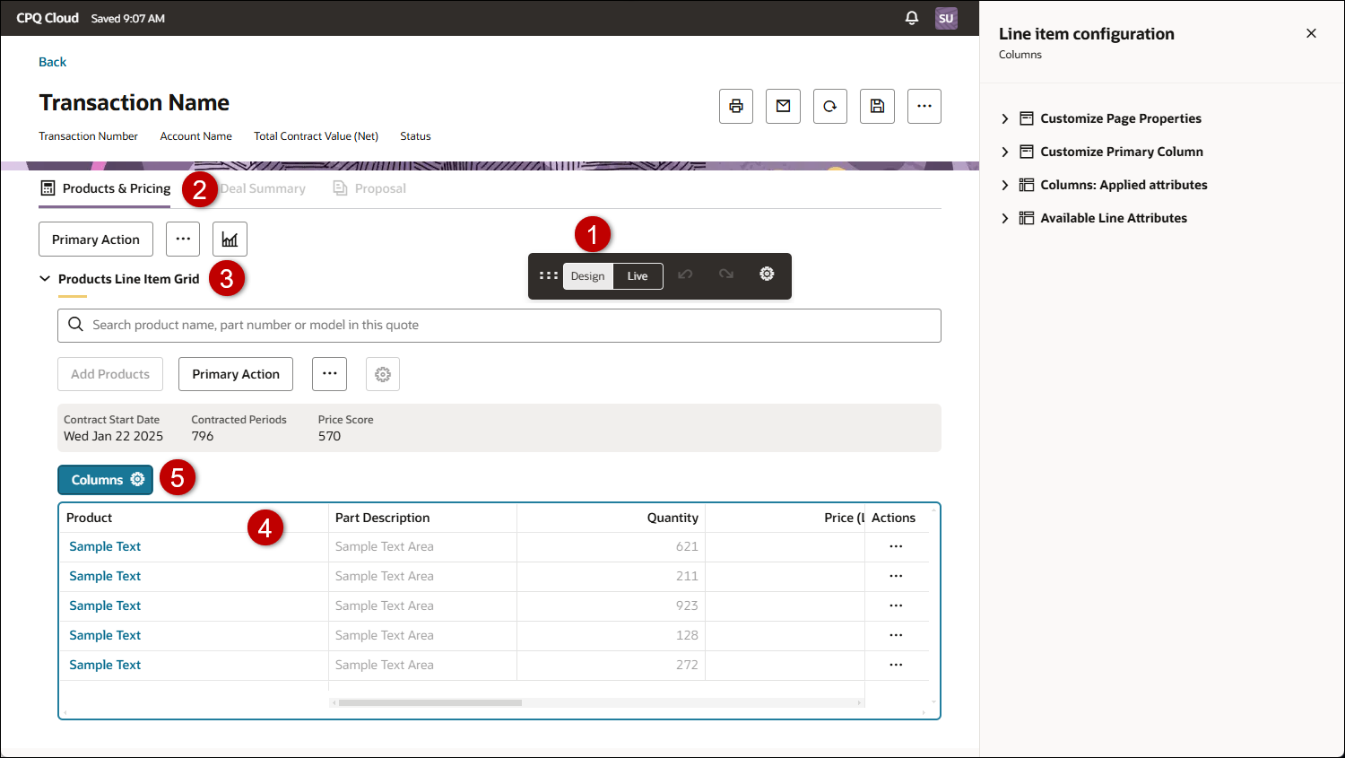Open the settings gear on the design toolbar
The image size is (1345, 758).
point(767,274)
